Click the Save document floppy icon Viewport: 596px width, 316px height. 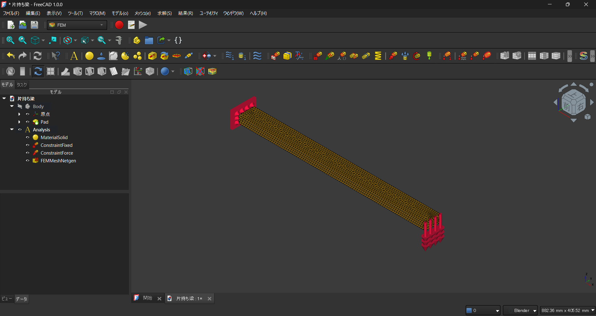(34, 25)
